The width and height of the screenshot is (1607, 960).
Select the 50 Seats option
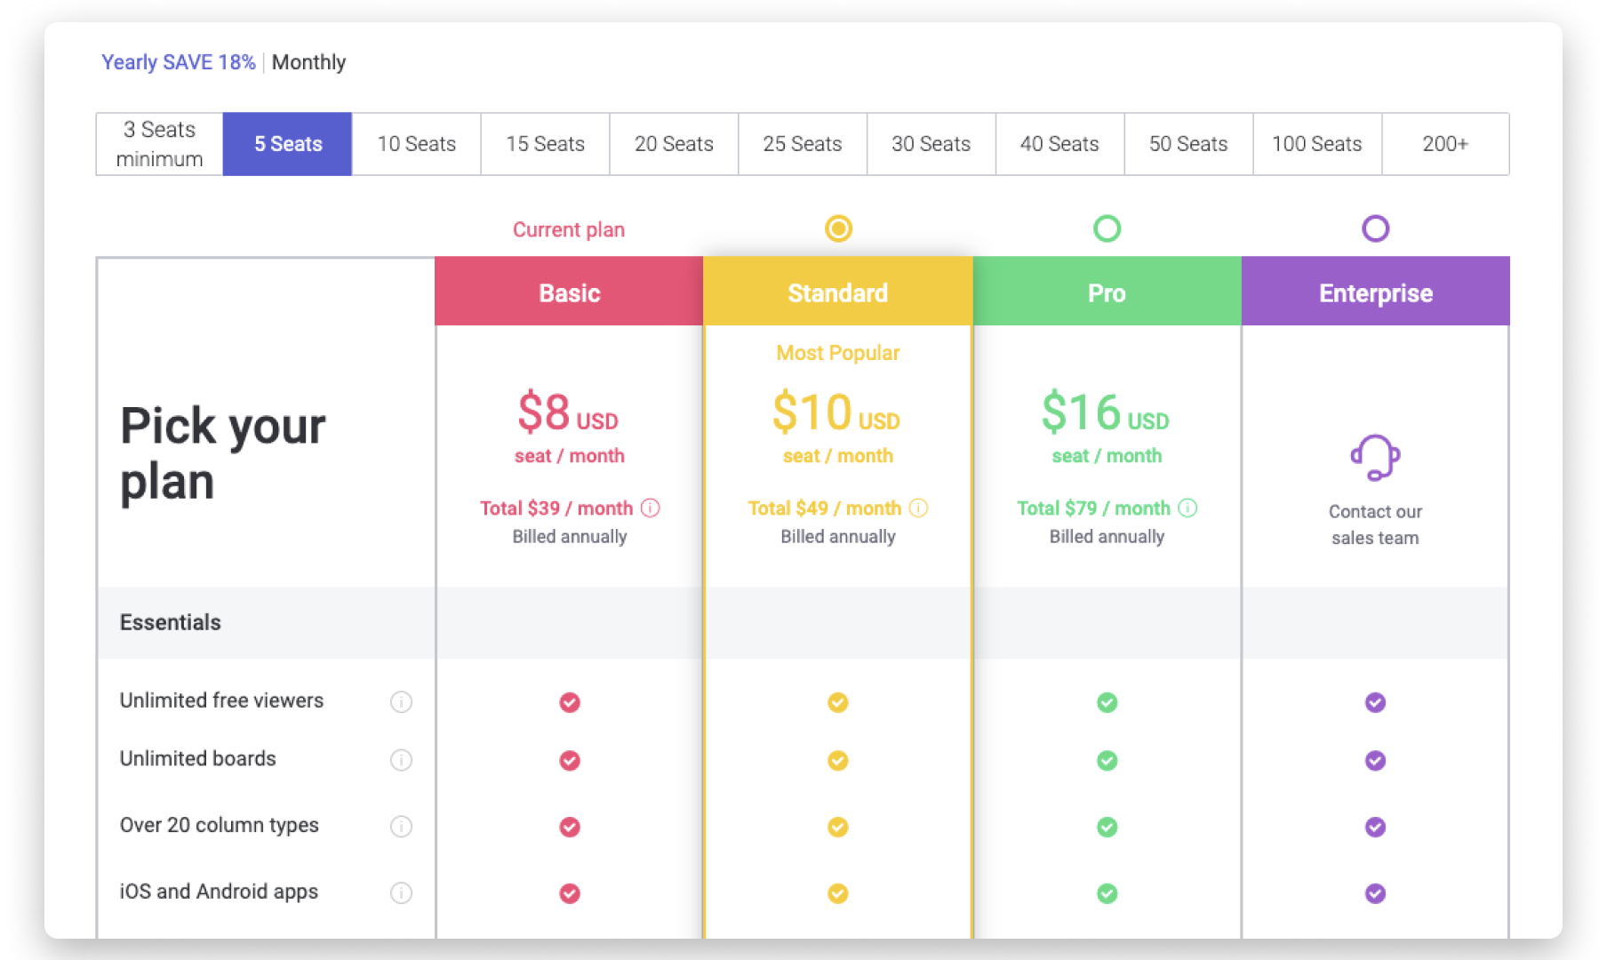1188,144
